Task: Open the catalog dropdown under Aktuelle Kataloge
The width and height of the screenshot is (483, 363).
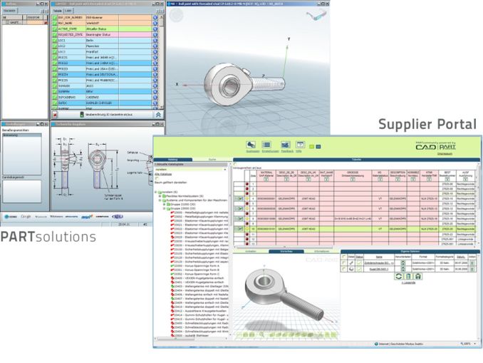Action: pyautogui.click(x=191, y=169)
